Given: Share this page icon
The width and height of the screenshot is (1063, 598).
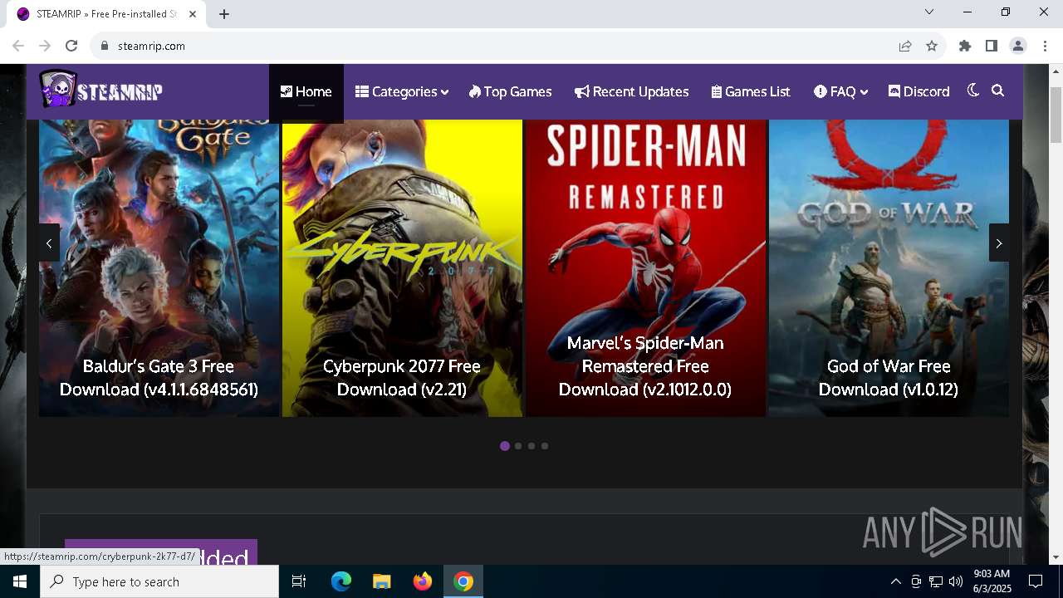Looking at the screenshot, I should click(x=905, y=46).
